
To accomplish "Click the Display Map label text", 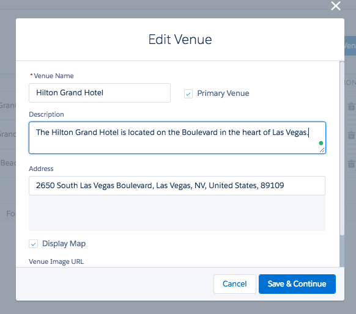I will [x=64, y=244].
